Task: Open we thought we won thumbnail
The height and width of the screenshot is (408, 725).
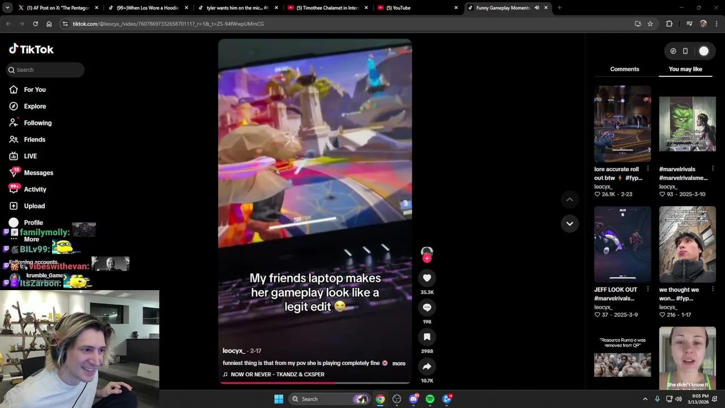Action: pos(688,244)
